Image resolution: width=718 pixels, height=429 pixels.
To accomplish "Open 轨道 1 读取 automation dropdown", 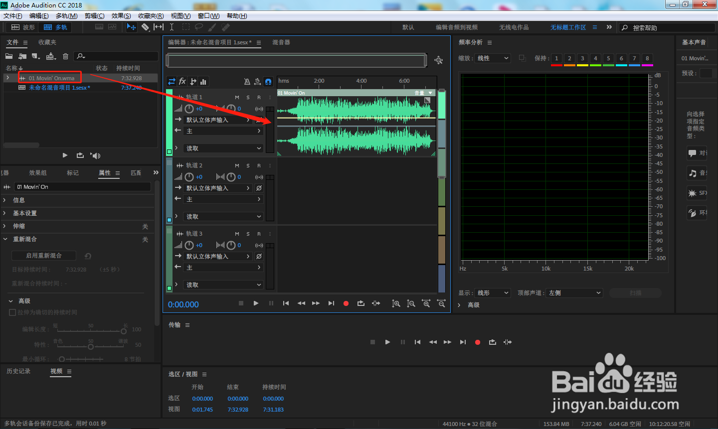I will click(x=224, y=148).
